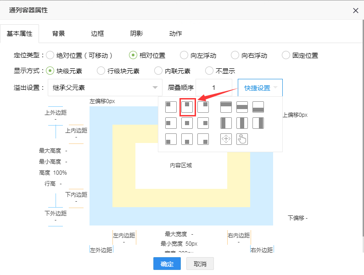Select 不显示 display mode

tap(209, 71)
